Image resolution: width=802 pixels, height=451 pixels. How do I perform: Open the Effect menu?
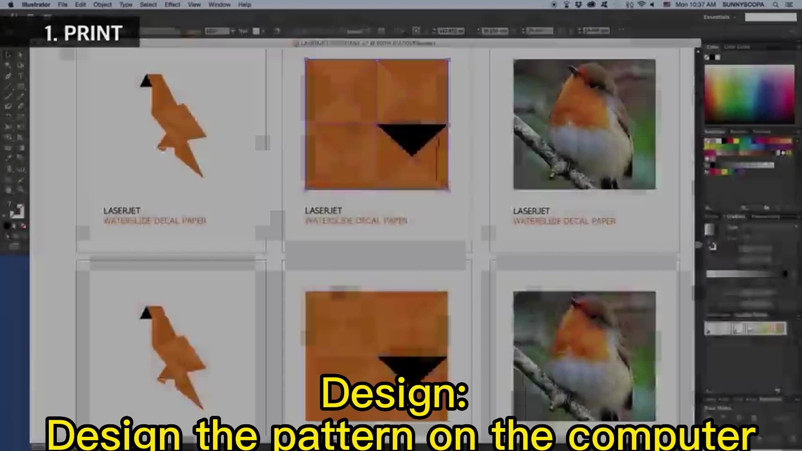[172, 5]
